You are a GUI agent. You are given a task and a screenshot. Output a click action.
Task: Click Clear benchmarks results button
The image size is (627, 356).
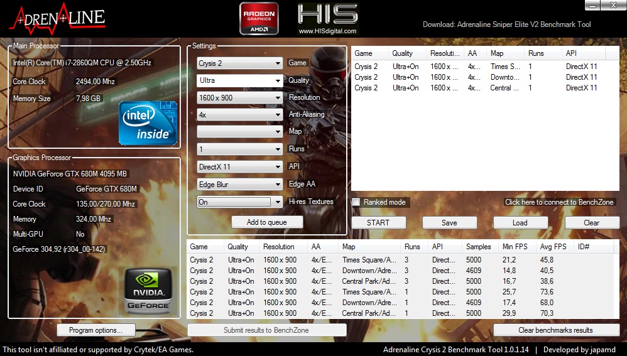tap(556, 330)
